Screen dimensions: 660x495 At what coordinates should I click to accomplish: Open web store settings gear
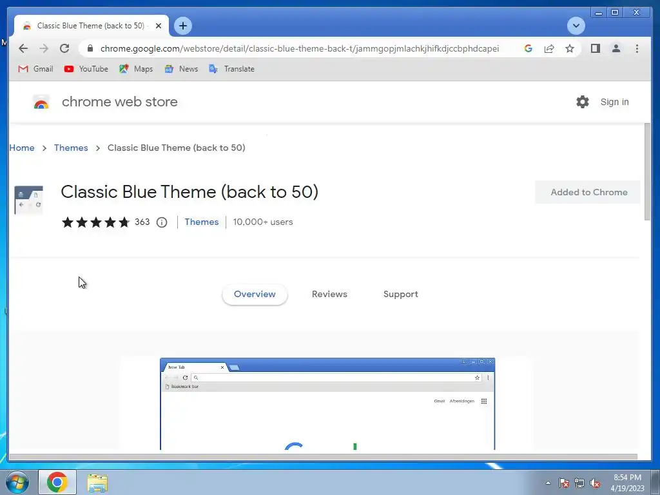pos(583,102)
